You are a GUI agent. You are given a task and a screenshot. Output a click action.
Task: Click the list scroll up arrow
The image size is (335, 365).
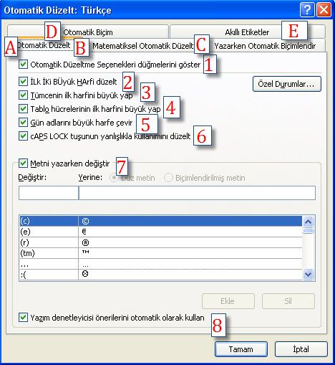[308, 222]
